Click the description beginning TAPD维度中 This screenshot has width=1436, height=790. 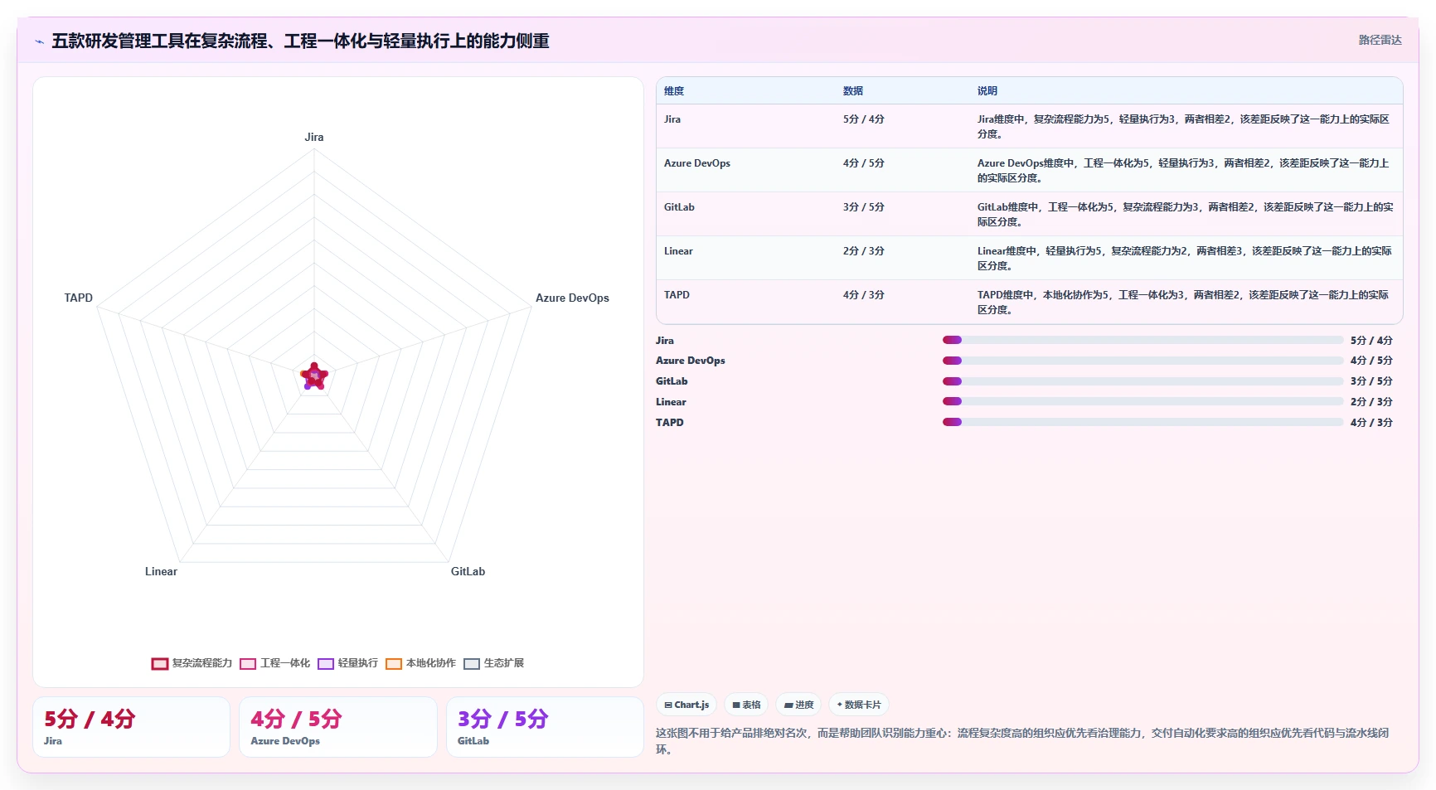(x=1184, y=303)
